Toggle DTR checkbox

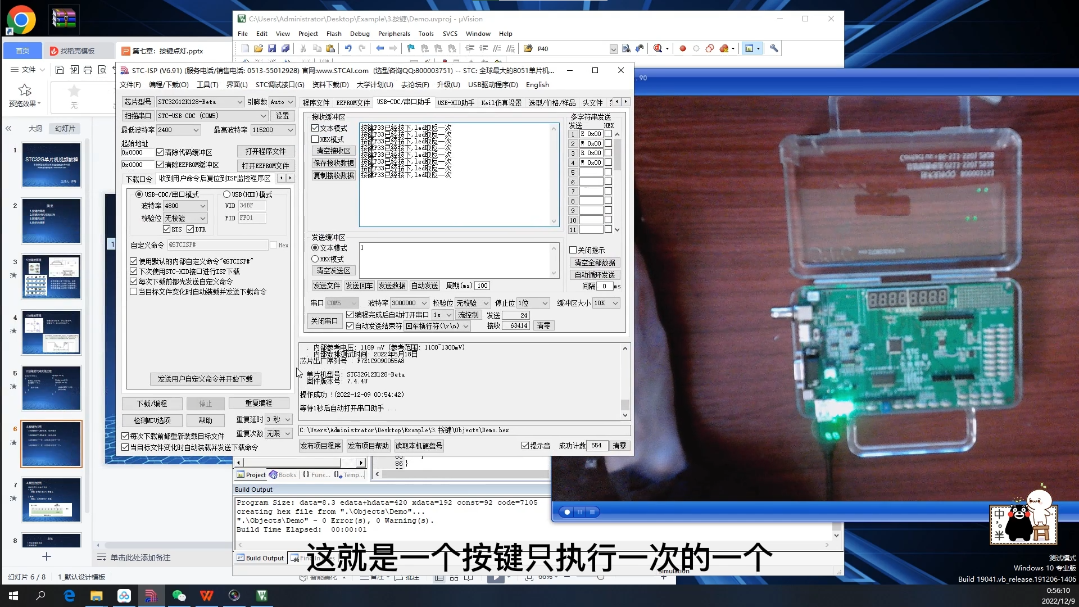pos(190,229)
